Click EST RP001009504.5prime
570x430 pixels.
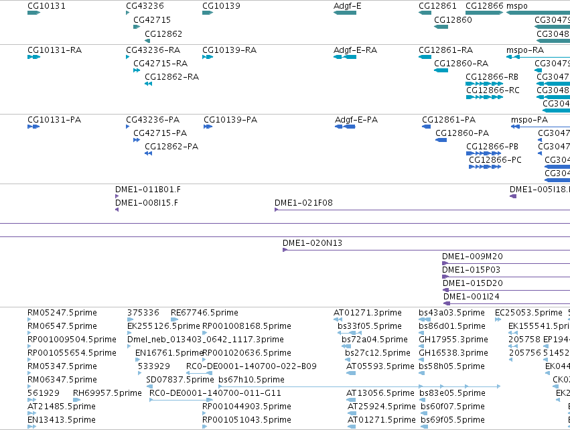[x=72, y=340]
